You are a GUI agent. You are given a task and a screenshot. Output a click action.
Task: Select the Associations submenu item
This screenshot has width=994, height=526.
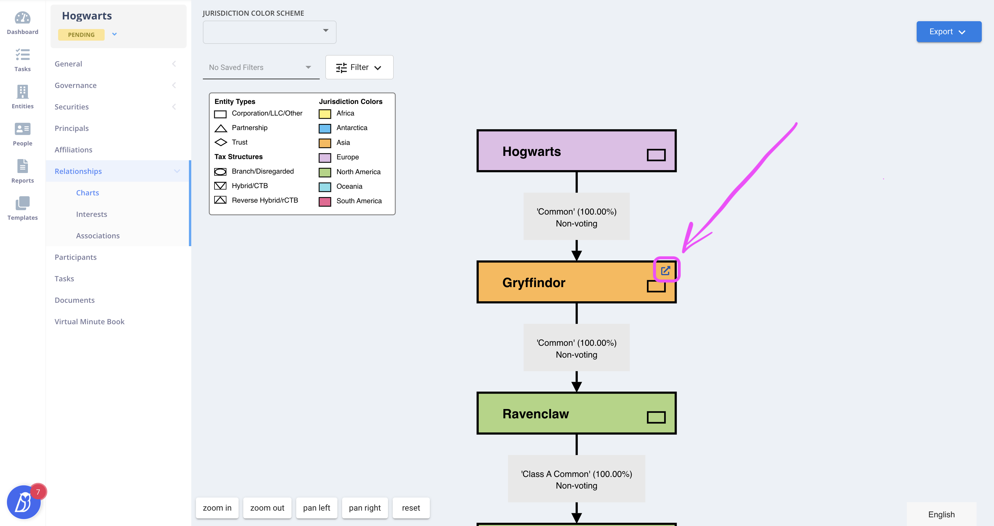tap(98, 236)
